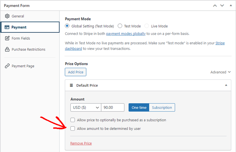Click the Add Price button
Image resolution: width=236 pixels, height=152 pixels.
(75, 72)
